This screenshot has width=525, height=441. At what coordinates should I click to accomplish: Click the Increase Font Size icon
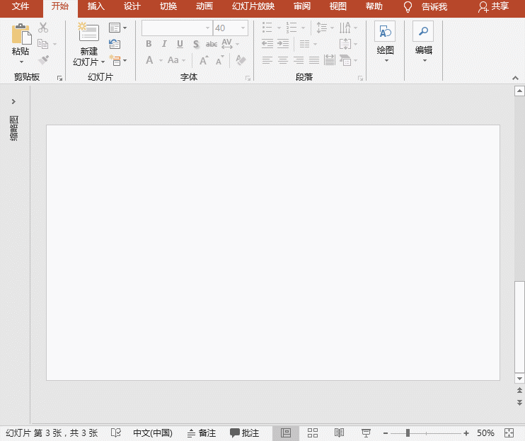(204, 60)
